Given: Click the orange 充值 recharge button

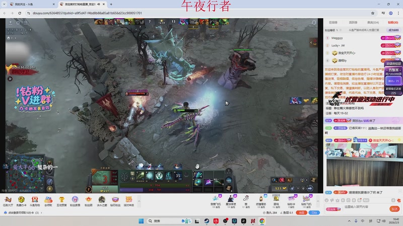Looking at the screenshot, I should point(301,212).
